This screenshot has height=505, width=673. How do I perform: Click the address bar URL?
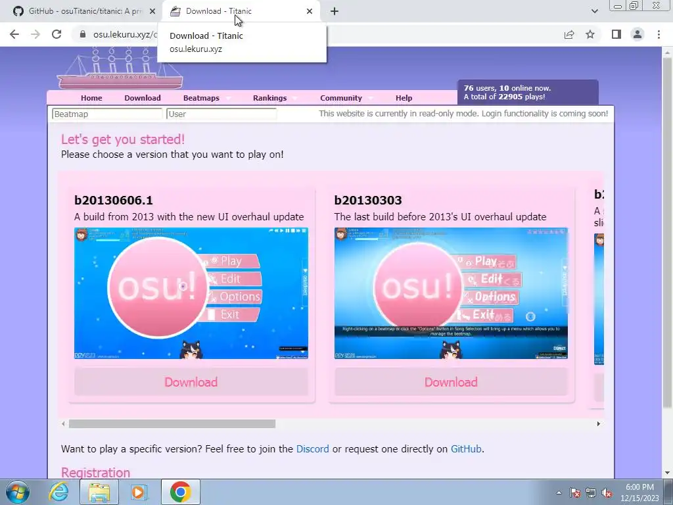126,34
